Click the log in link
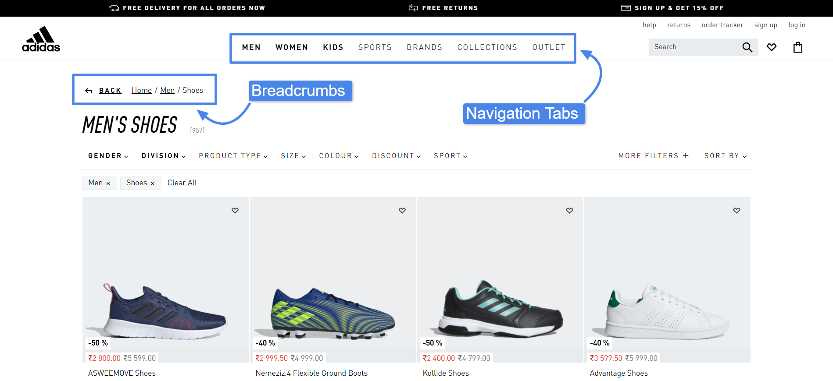Screen dimensions: 833x381 tap(797, 25)
